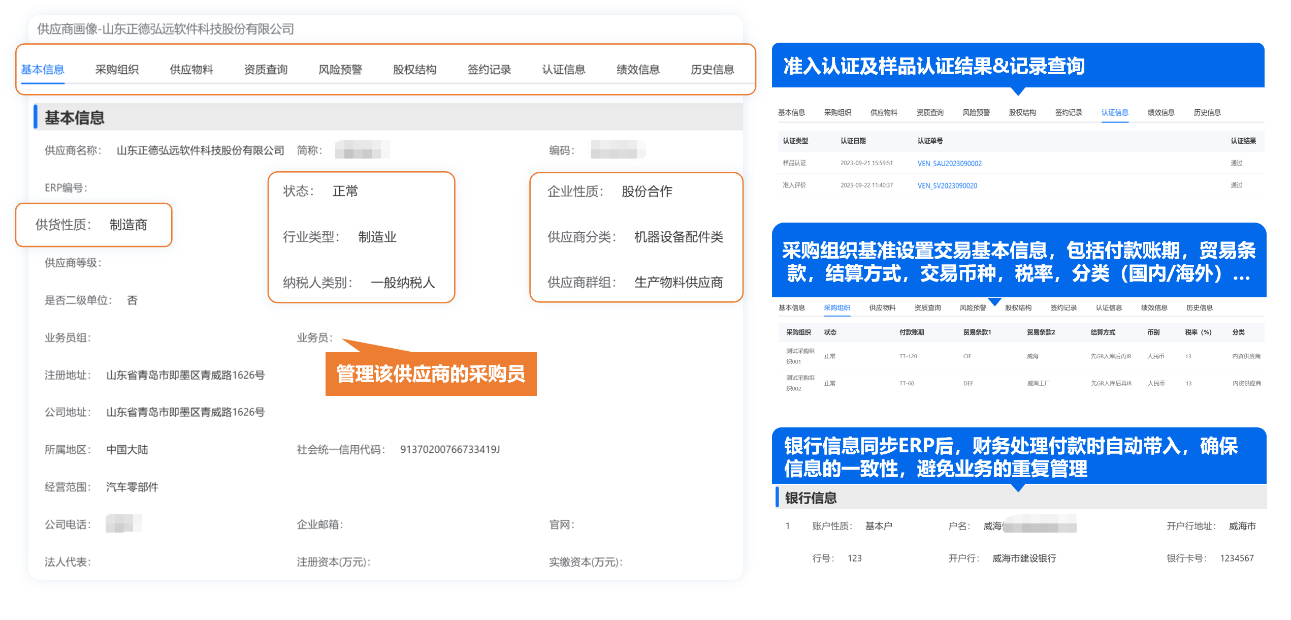Select the 样品认证 table row cell
Viewport: 1291px width, 620px height.
[x=794, y=163]
